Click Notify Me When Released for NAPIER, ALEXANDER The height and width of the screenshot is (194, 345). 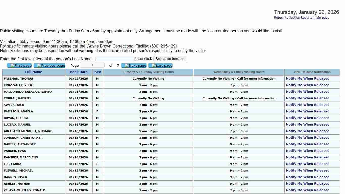[x=308, y=144]
